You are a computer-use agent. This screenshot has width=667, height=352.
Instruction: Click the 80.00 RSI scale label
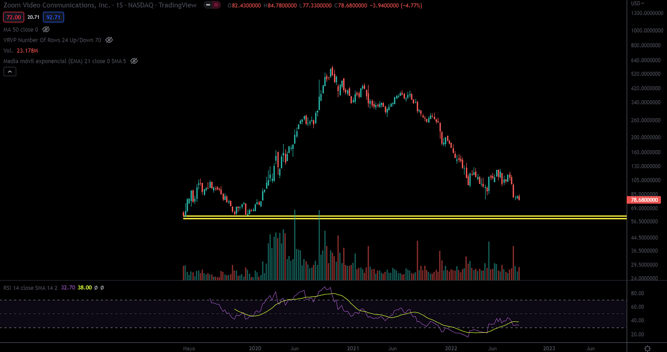(x=638, y=293)
